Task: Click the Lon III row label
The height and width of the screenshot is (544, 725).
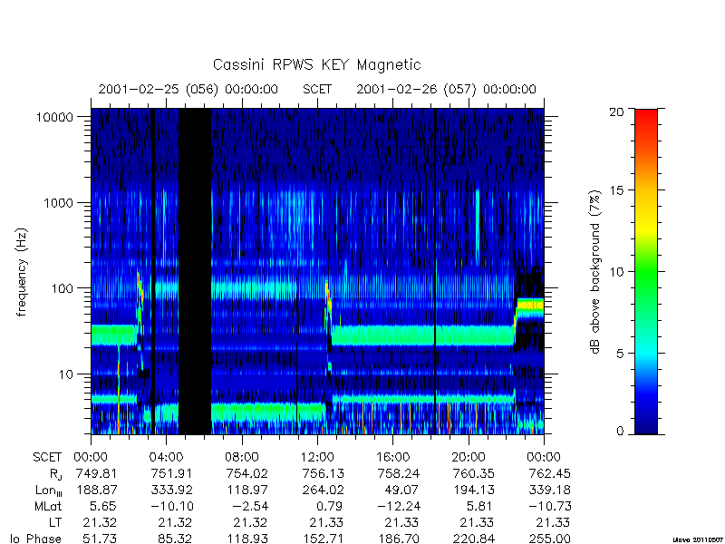Action: pos(49,491)
